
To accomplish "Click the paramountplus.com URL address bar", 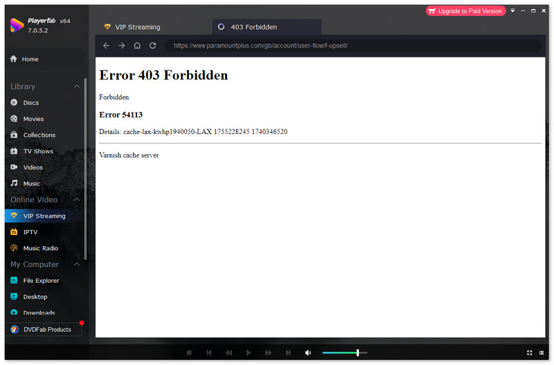I will (353, 46).
